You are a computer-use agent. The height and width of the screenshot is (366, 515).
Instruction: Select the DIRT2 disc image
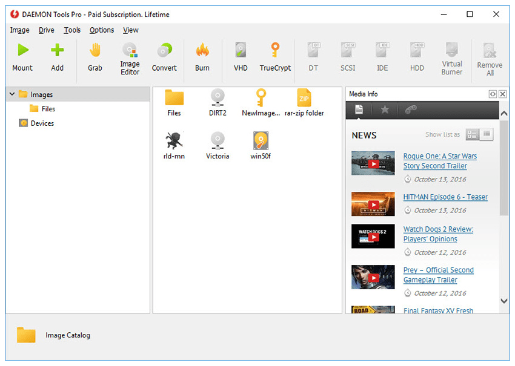tap(218, 97)
